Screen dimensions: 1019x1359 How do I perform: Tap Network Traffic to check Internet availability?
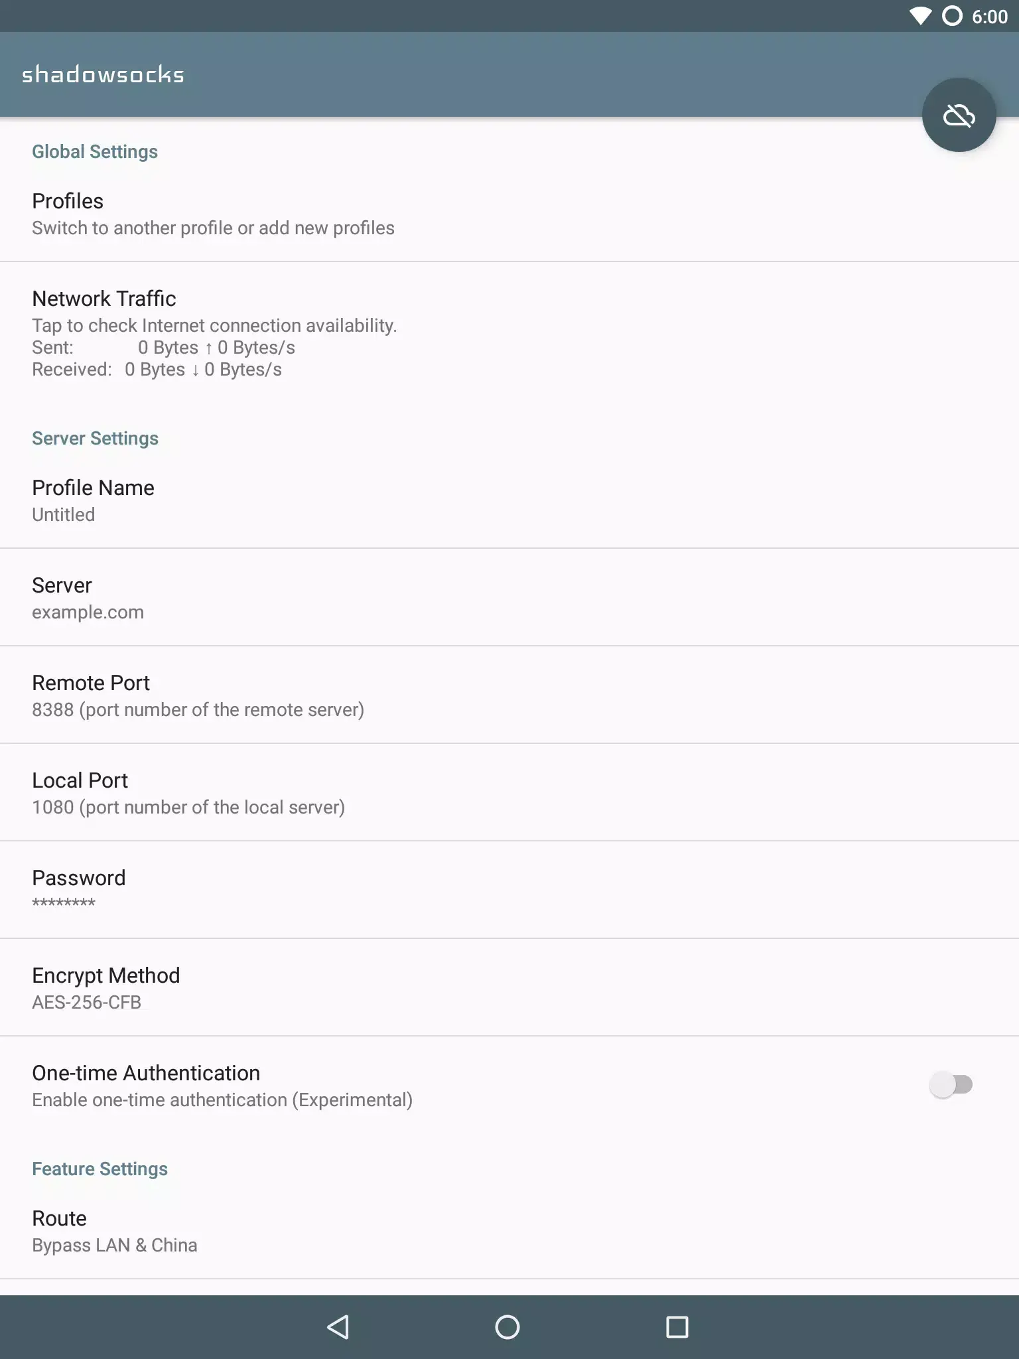pyautogui.click(x=265, y=332)
